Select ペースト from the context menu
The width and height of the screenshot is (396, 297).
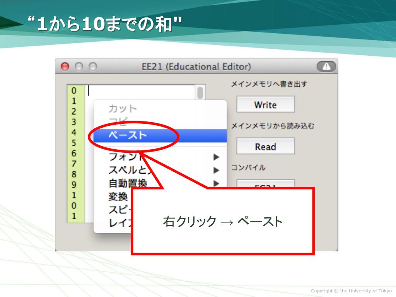[x=160, y=135]
